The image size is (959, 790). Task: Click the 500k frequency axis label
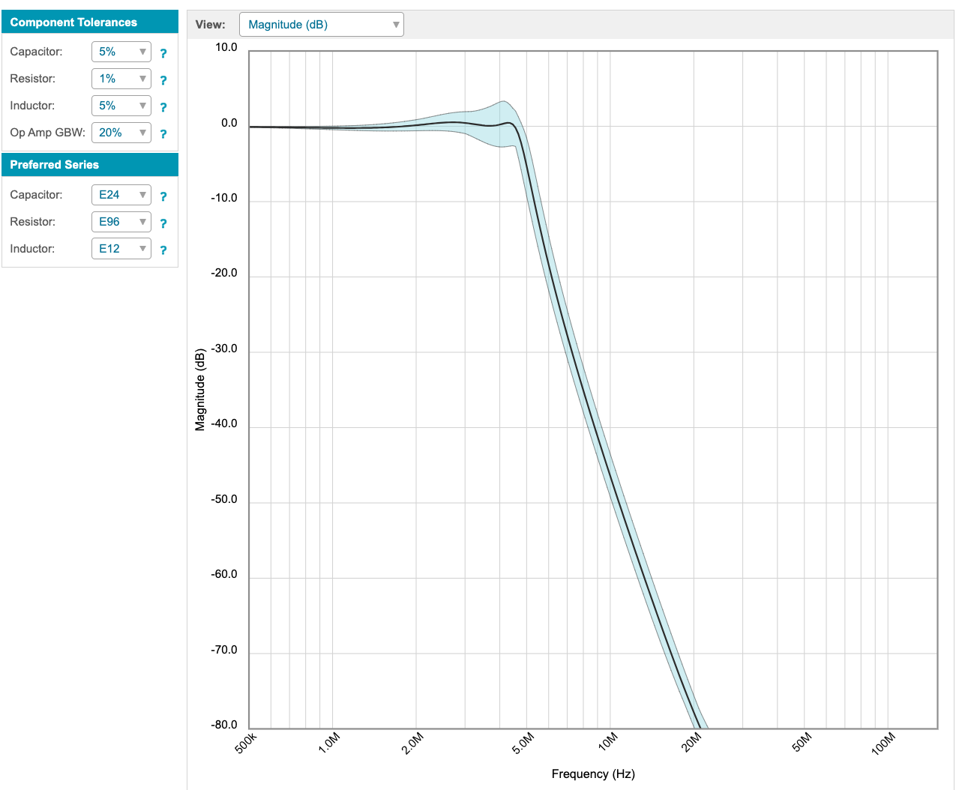(246, 744)
